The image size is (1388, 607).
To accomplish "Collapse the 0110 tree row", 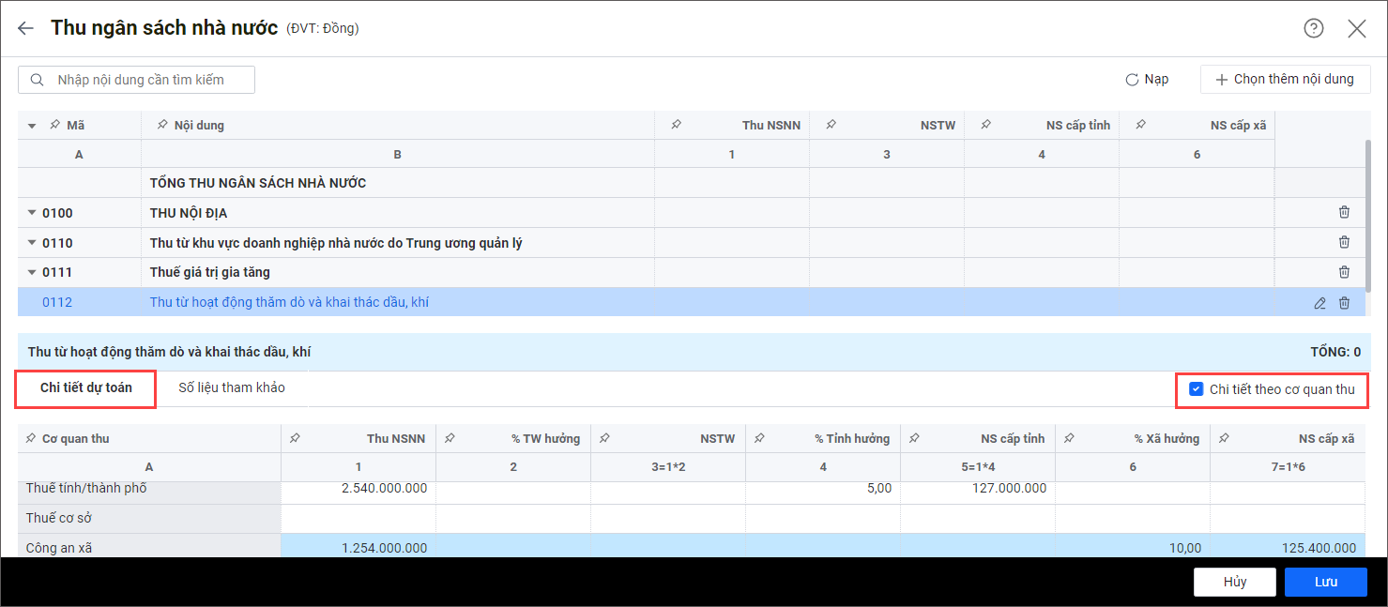I will (x=32, y=243).
